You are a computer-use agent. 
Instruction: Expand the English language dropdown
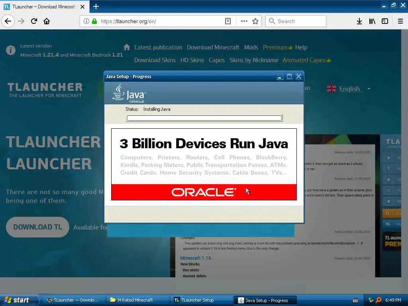click(369, 89)
